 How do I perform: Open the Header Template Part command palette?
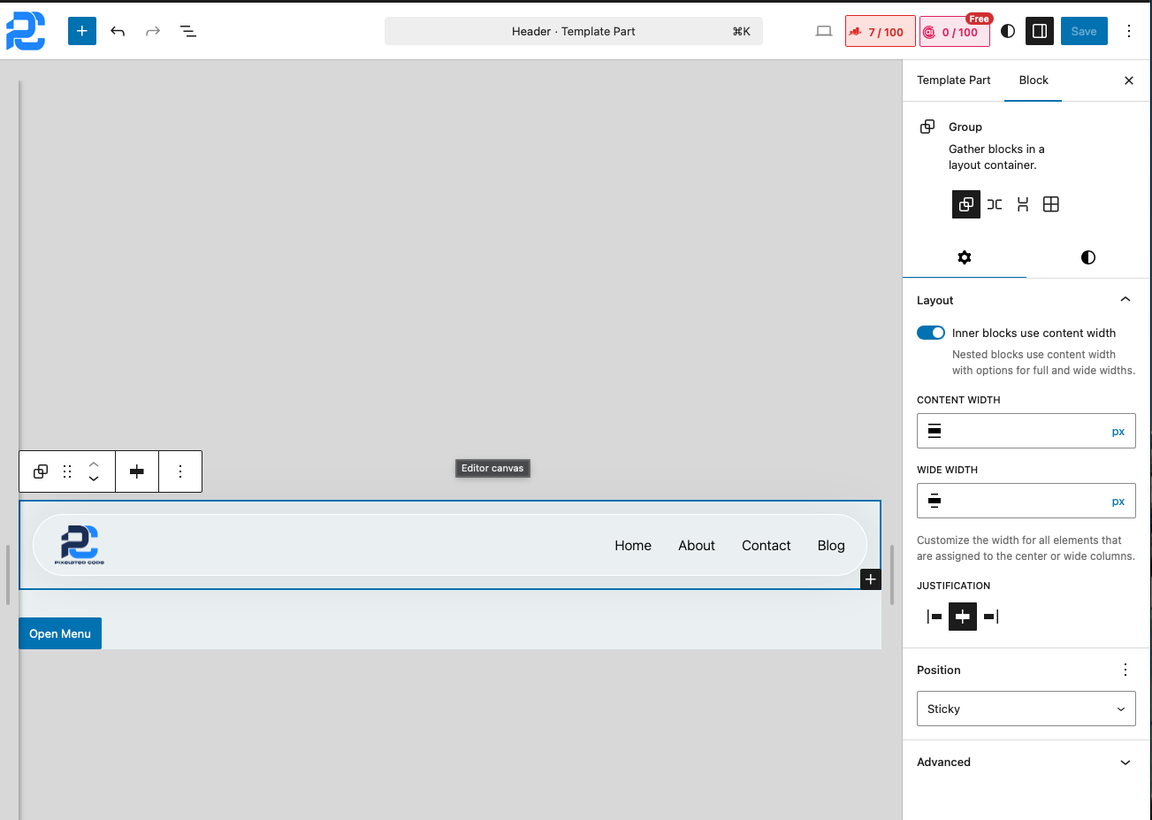[x=574, y=31]
